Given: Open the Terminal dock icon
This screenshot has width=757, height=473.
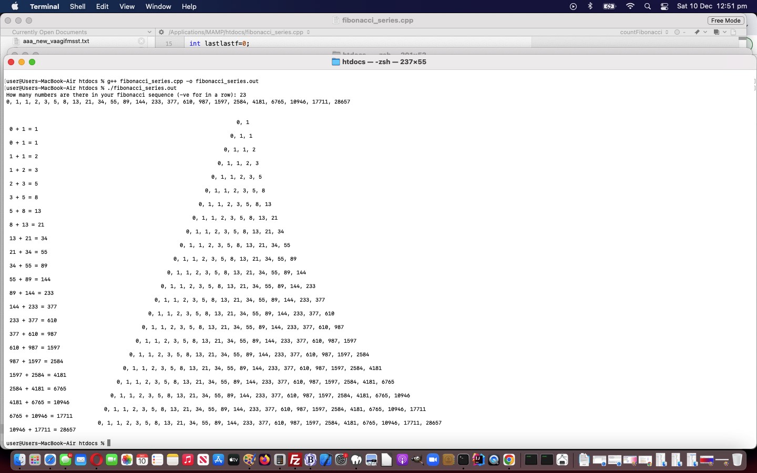Looking at the screenshot, I should tap(463, 460).
